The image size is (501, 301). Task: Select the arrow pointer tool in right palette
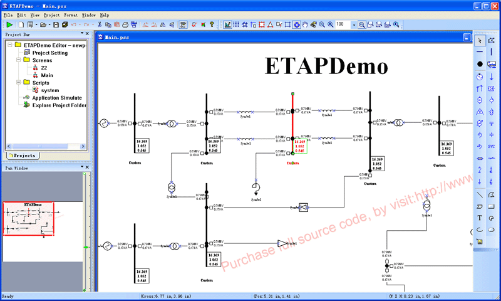pyautogui.click(x=480, y=41)
